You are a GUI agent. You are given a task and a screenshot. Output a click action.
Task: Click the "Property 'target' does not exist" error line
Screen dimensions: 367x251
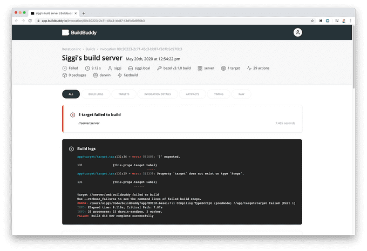[x=161, y=173]
